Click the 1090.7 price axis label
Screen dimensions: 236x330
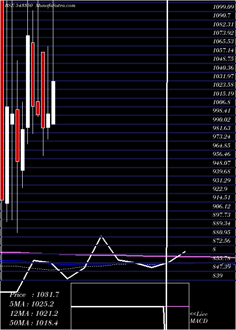pos(222,16)
